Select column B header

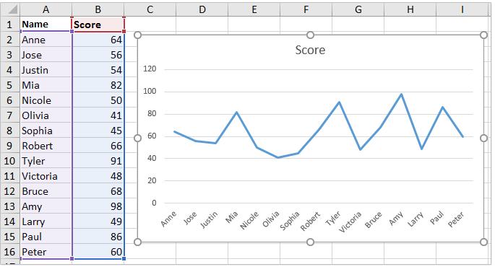click(x=98, y=9)
